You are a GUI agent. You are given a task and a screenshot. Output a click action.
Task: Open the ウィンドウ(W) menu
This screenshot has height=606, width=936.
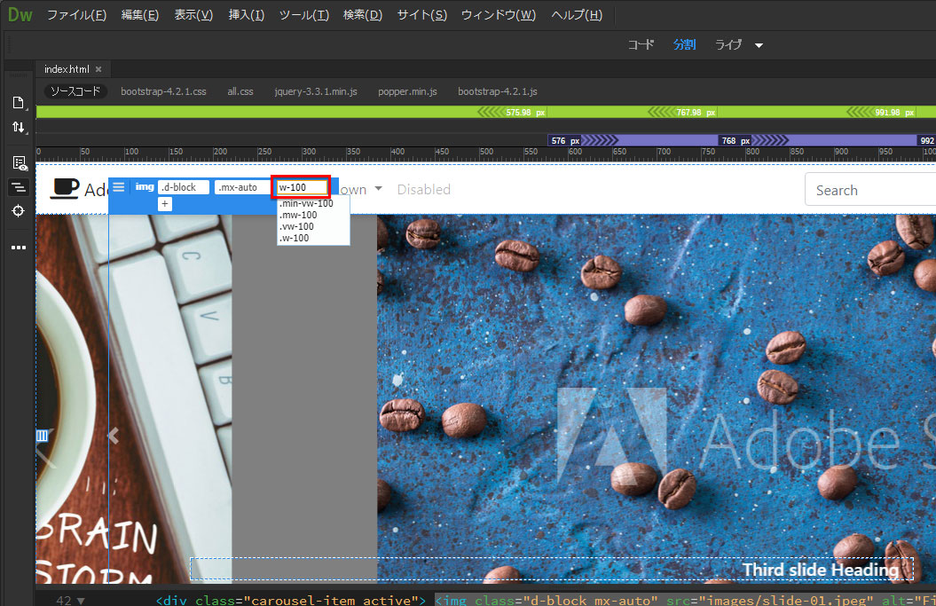coord(498,15)
